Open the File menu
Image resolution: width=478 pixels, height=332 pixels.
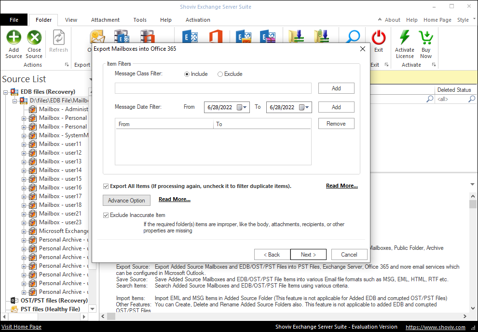[x=14, y=20]
